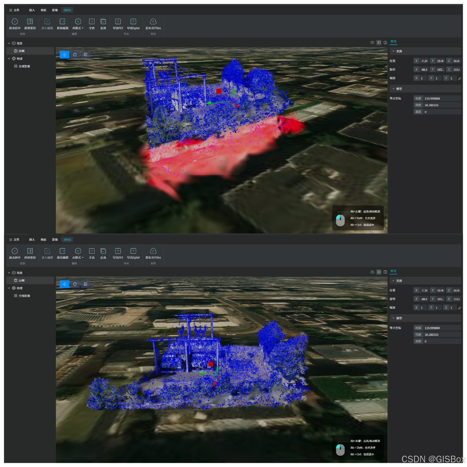Image resolution: width=467 pixels, height=467 pixels.
Task: Click 导出PLY icon in upper screenshot
Action: [x=118, y=21]
